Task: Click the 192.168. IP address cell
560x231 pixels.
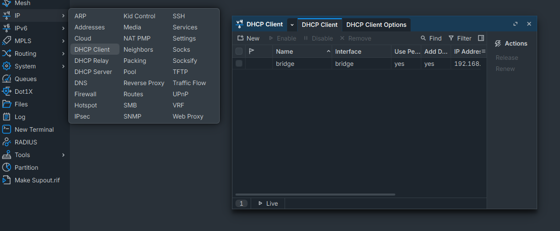Action: pos(468,64)
